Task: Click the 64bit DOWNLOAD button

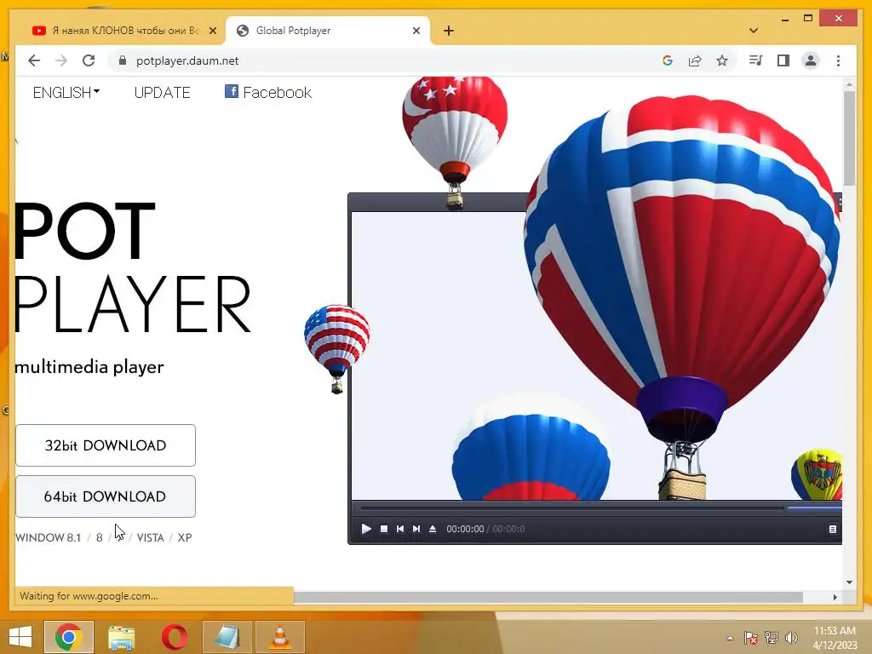Action: 106,496
